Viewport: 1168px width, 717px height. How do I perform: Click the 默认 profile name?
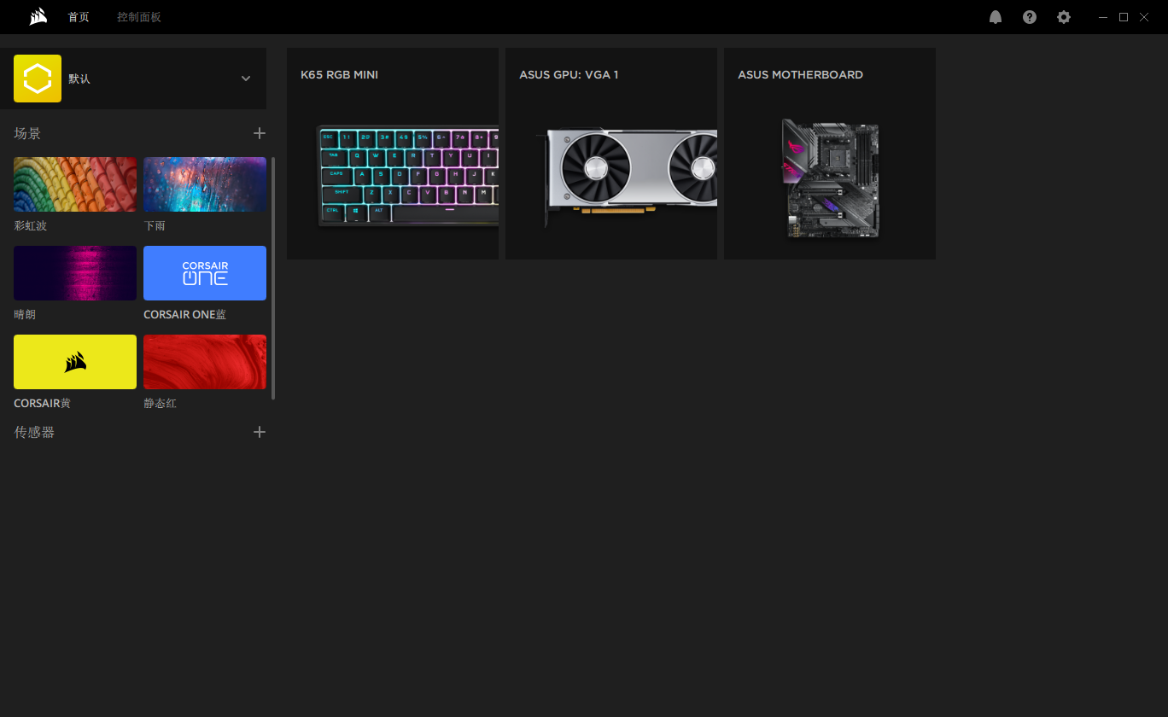coord(79,79)
